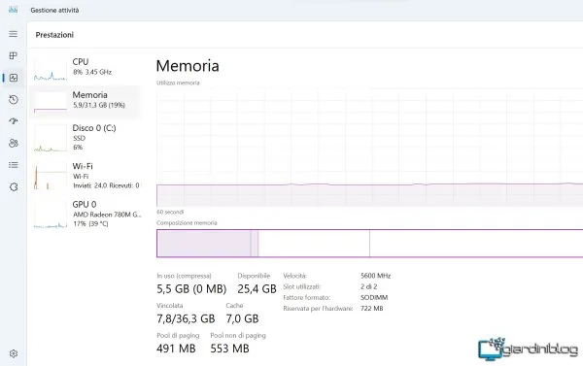Image resolution: width=583 pixels, height=366 pixels.
Task: Select the Memoria performance entry
Action: click(x=86, y=102)
